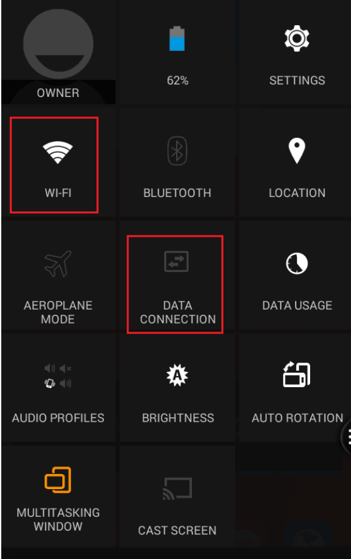
Task: Launch the orange Multitasking Window icon
Action: pos(58,480)
